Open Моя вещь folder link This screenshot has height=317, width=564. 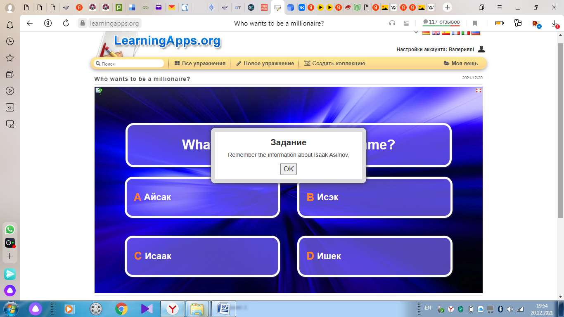[460, 64]
